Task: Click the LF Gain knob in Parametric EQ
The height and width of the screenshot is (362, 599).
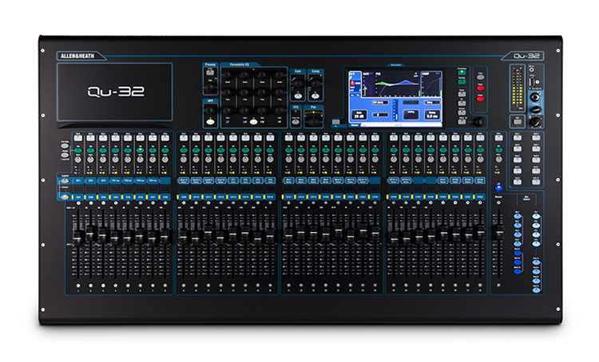Action: (228, 110)
